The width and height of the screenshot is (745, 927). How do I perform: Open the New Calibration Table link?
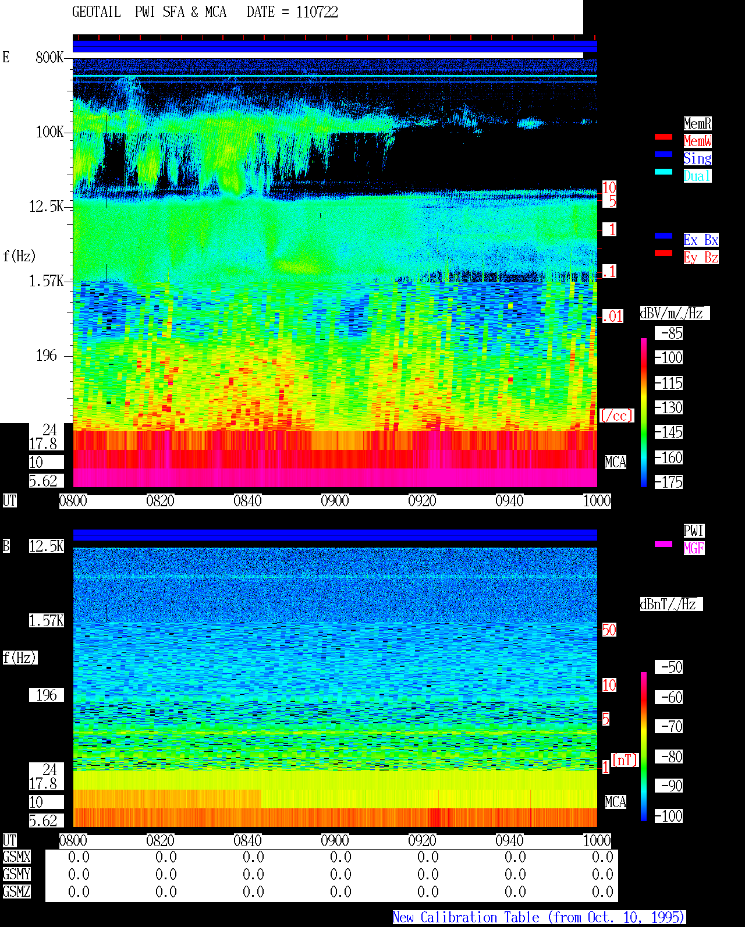539,918
